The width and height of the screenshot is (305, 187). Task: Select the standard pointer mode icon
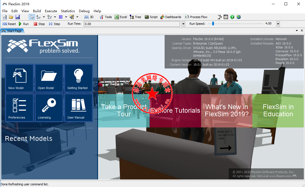point(32,17)
